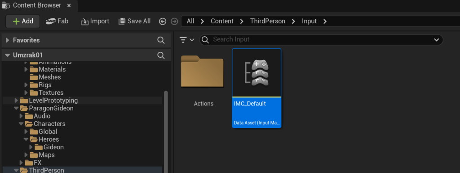460x173 pixels.
Task: Click the IMC_Default asset name
Action: tap(250, 104)
